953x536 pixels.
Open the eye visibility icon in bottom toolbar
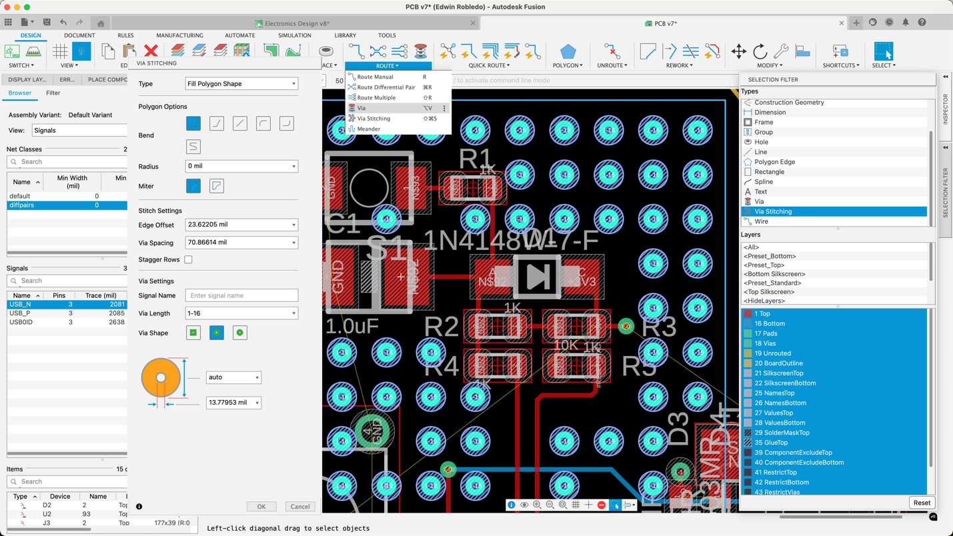click(x=524, y=505)
